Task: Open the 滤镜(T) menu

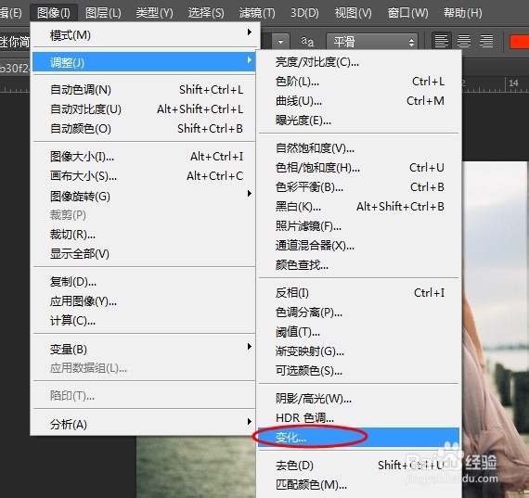Action: (257, 13)
